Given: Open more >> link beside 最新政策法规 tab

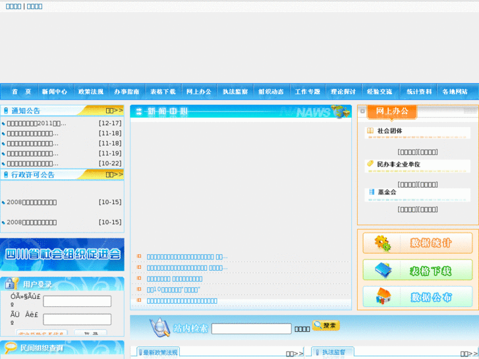Looking at the screenshot, I should (295, 354).
